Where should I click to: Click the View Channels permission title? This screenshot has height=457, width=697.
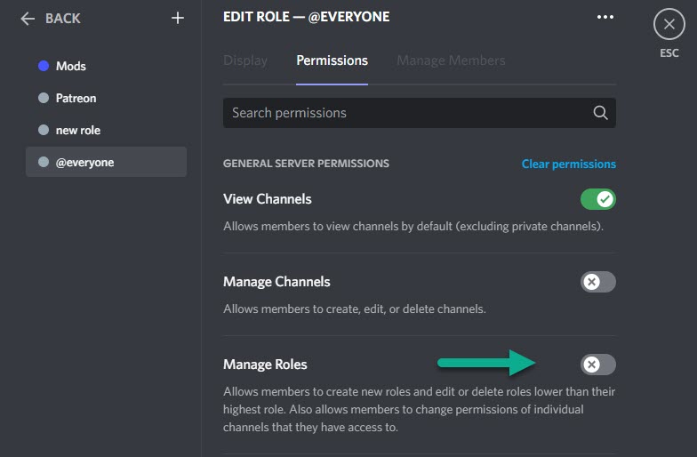coord(267,199)
